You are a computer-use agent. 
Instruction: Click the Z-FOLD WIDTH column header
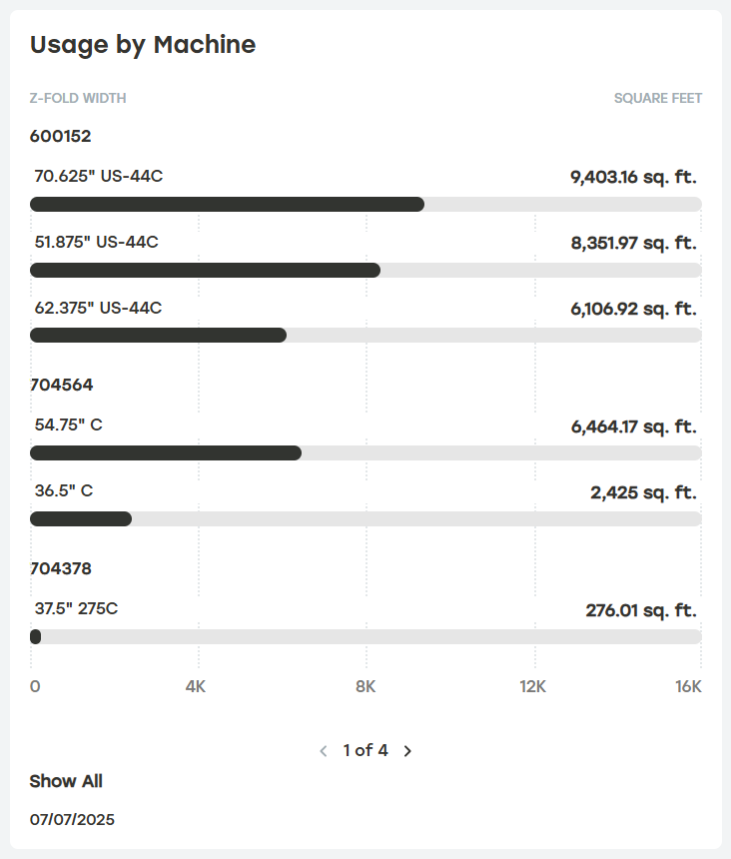point(77,98)
